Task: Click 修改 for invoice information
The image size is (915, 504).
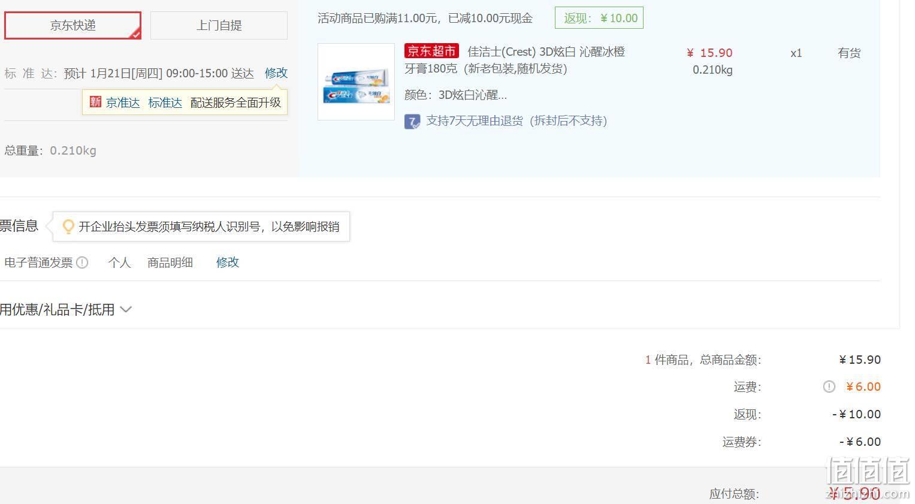Action: pyautogui.click(x=228, y=262)
